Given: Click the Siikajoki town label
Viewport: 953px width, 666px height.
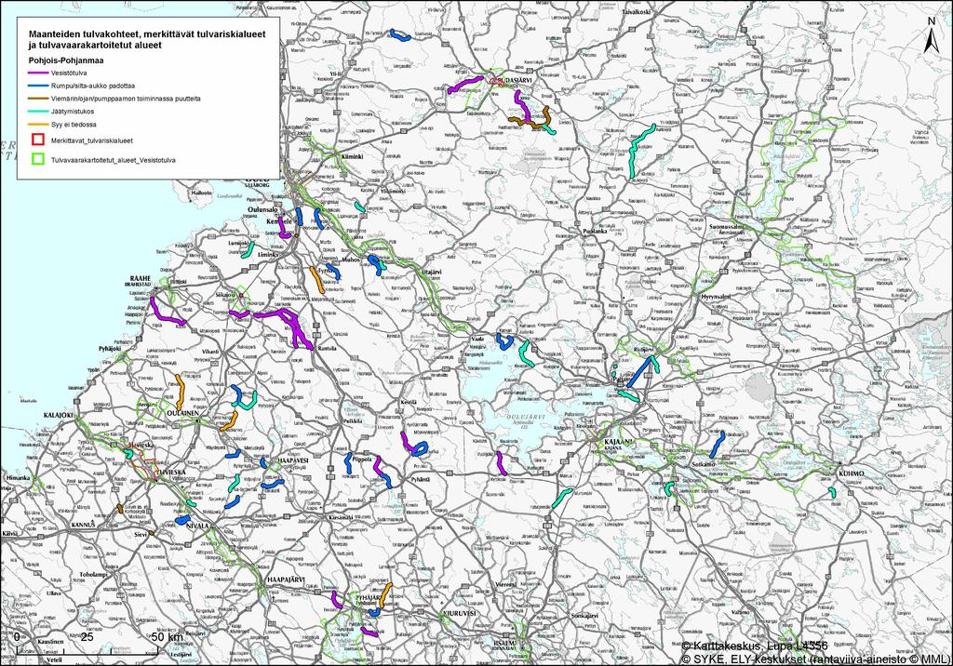Looking at the screenshot, I should tap(225, 294).
